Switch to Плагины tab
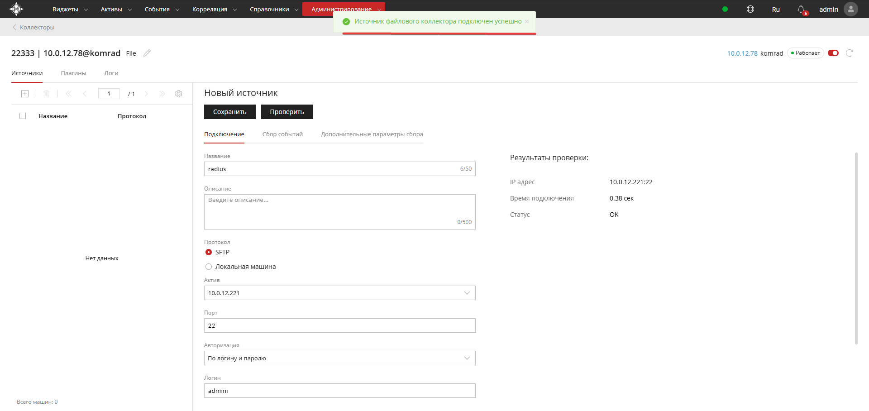This screenshot has height=411, width=869. 73,73
